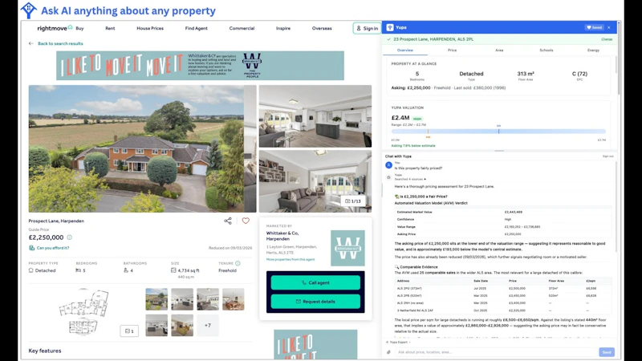The height and width of the screenshot is (361, 642).
Task: Click Can you afford it link
Action: coord(53,248)
